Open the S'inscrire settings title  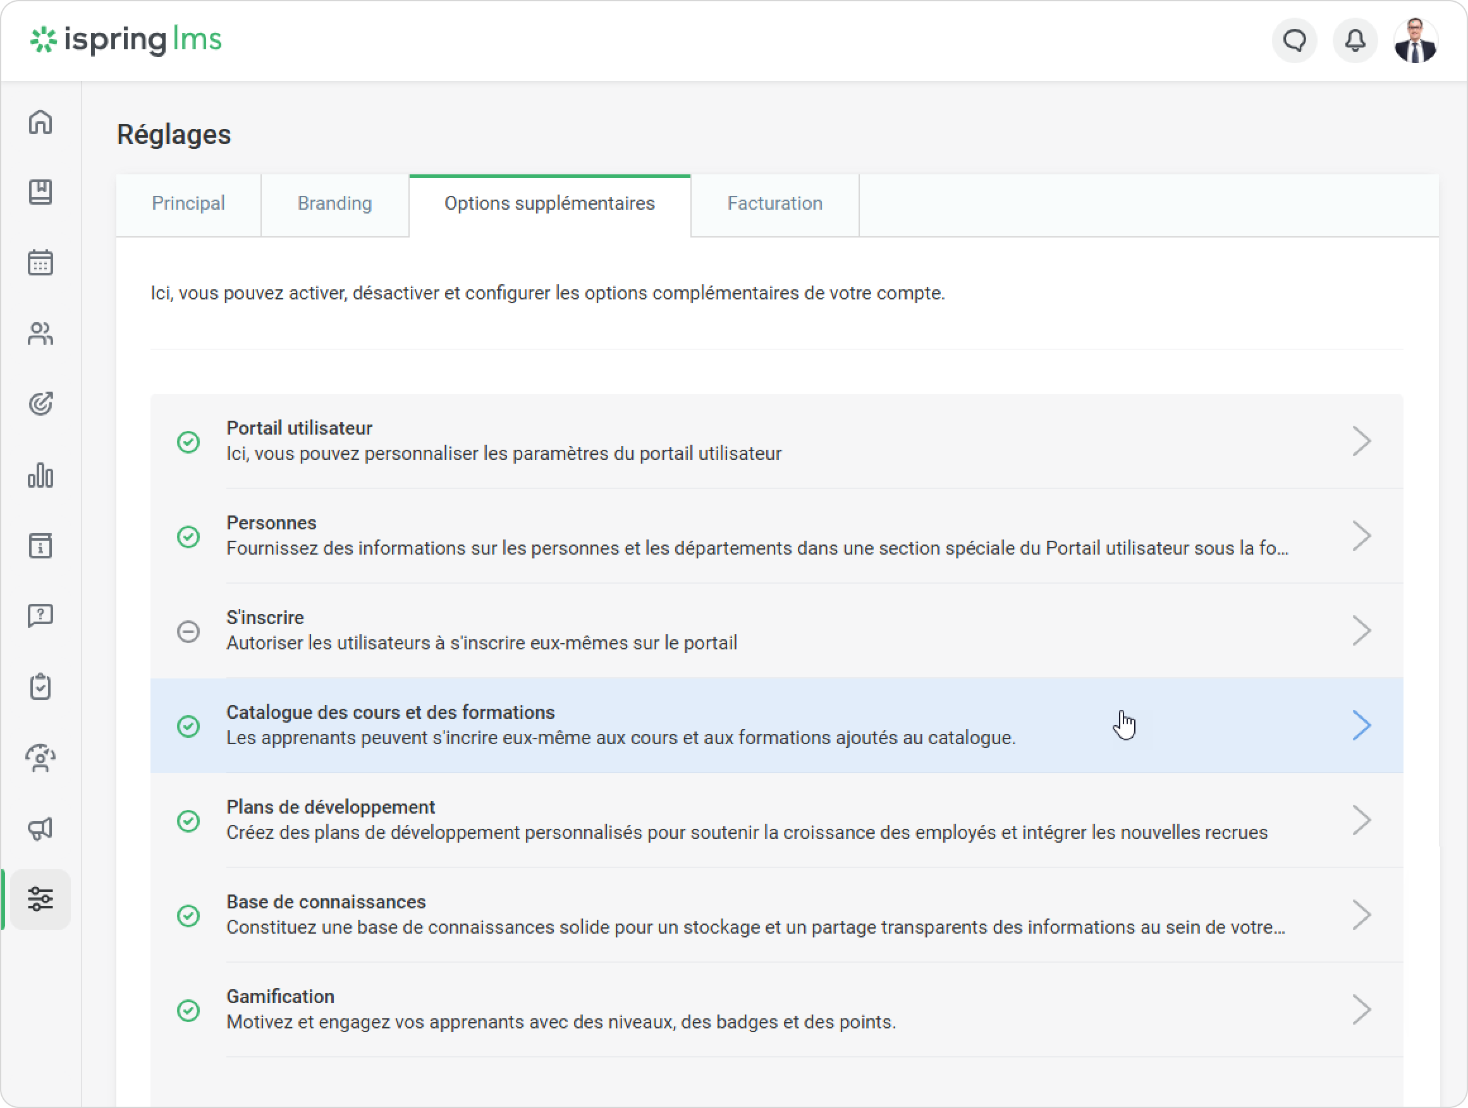pos(265,617)
